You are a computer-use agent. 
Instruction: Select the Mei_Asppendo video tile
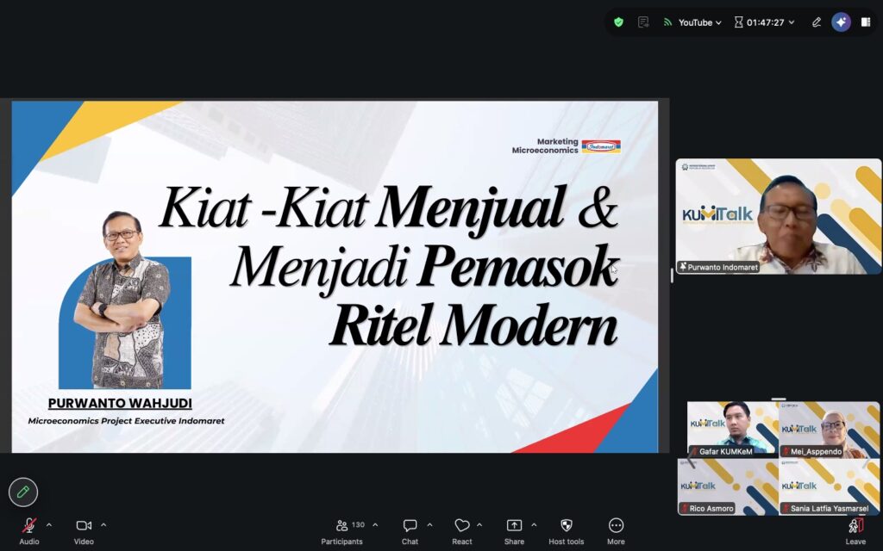coord(829,429)
